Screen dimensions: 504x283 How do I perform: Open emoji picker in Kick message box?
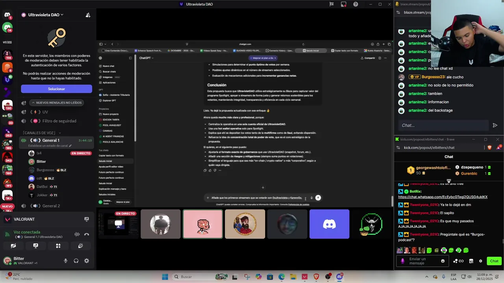click(x=443, y=261)
